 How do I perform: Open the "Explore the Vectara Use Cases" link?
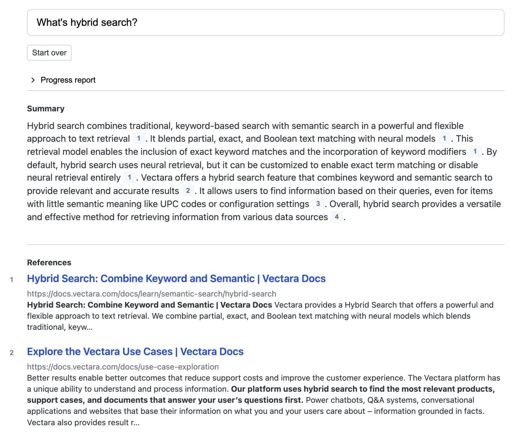coord(135,352)
